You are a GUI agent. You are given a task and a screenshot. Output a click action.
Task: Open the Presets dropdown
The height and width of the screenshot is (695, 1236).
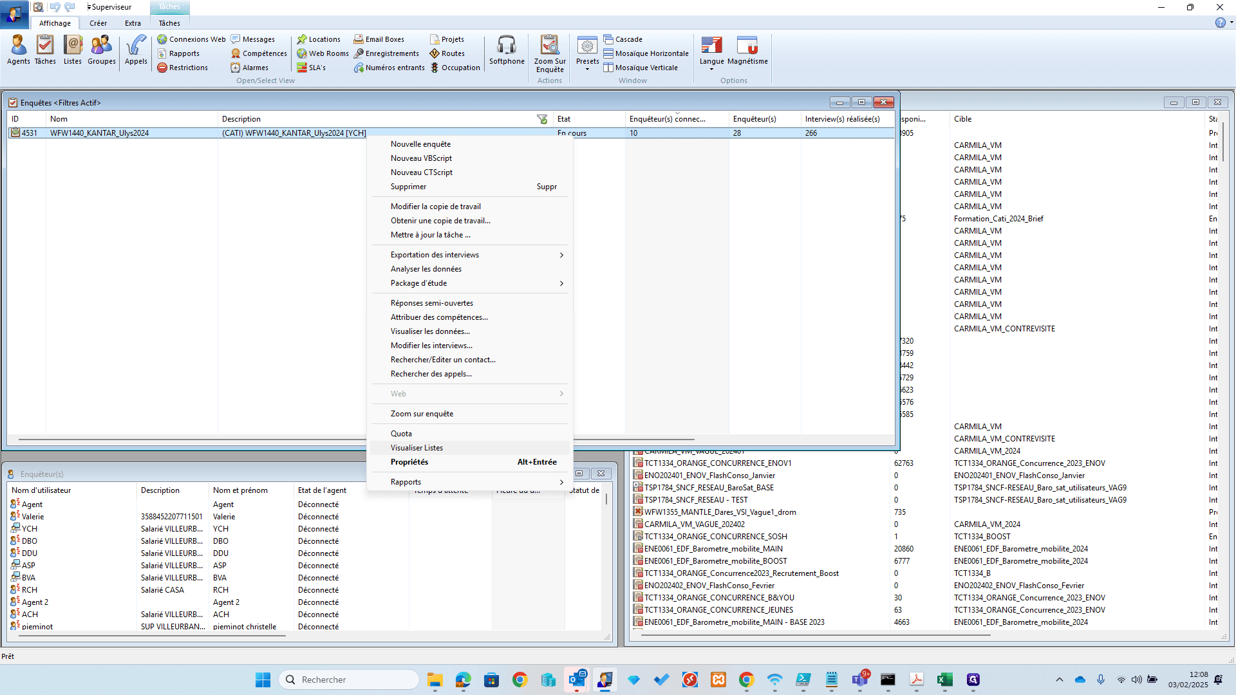click(x=587, y=53)
